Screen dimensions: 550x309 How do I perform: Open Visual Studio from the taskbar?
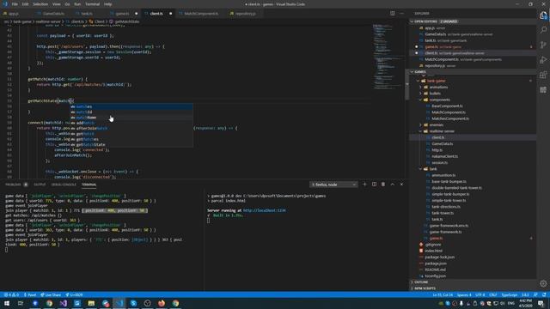[x=63, y=303]
